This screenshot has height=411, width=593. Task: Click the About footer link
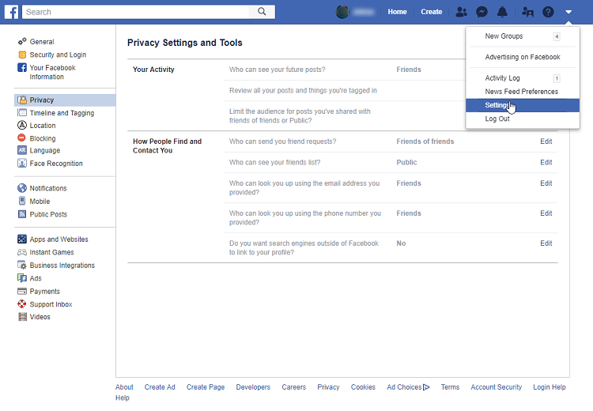point(124,387)
